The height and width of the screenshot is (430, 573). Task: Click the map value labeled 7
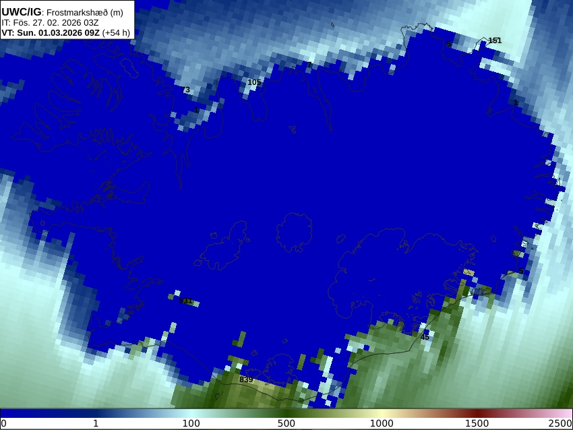click(309, 65)
